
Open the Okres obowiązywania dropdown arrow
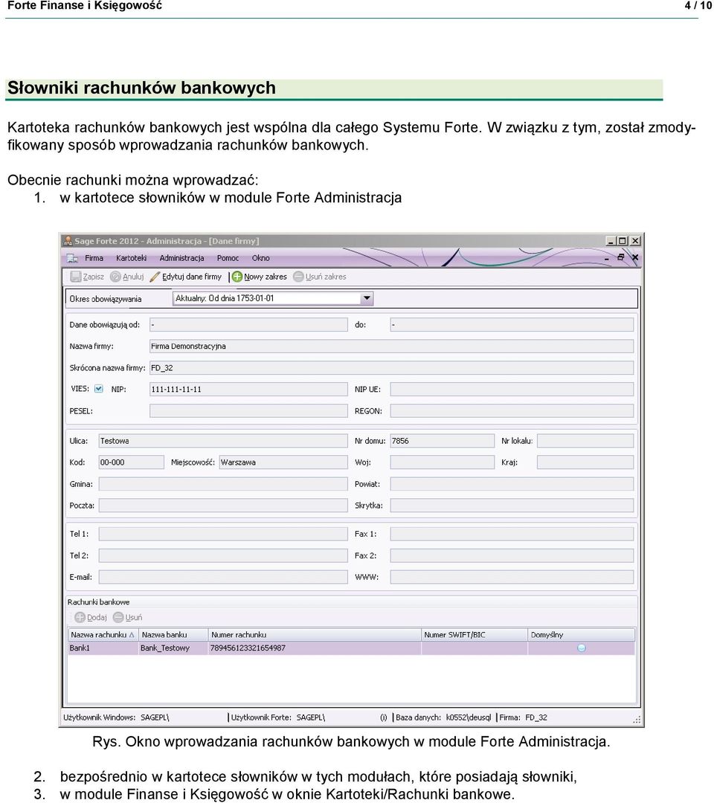(x=367, y=298)
